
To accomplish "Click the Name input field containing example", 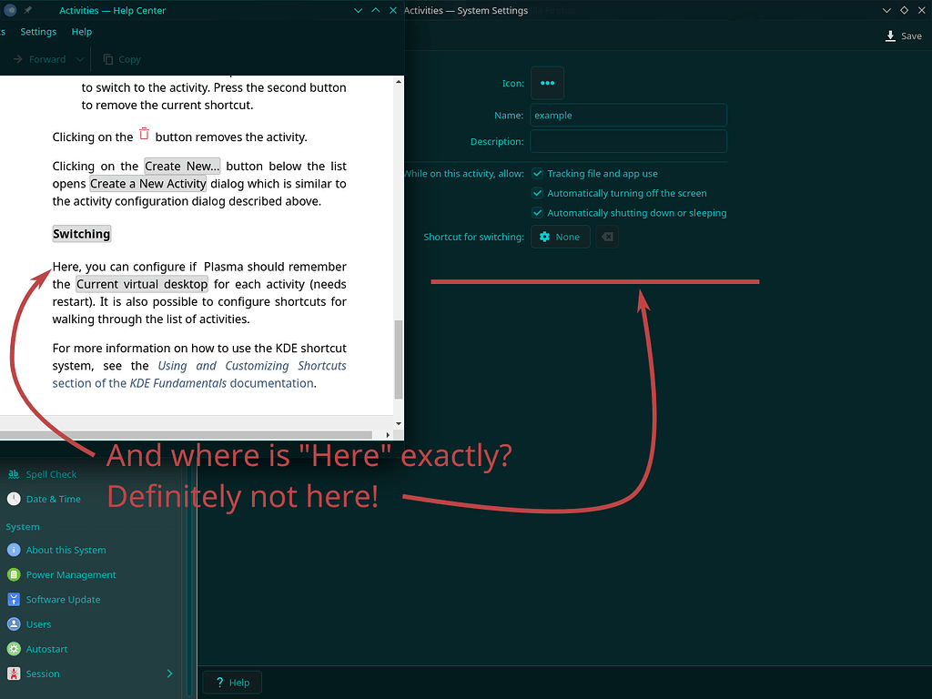I will 628,115.
